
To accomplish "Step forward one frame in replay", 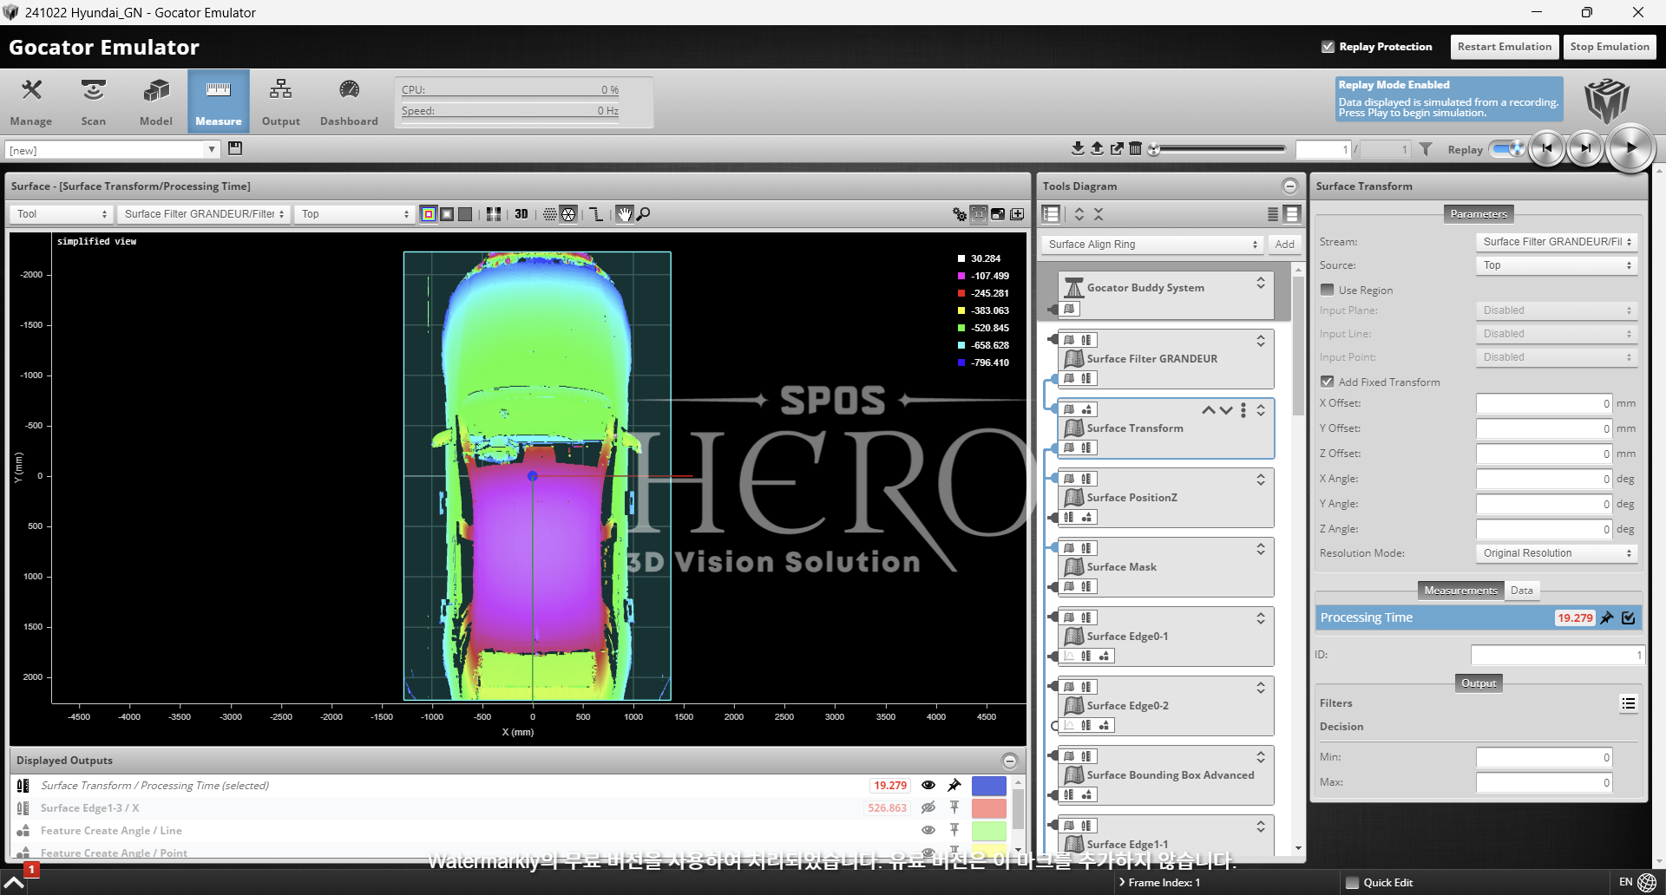I will (x=1585, y=148).
